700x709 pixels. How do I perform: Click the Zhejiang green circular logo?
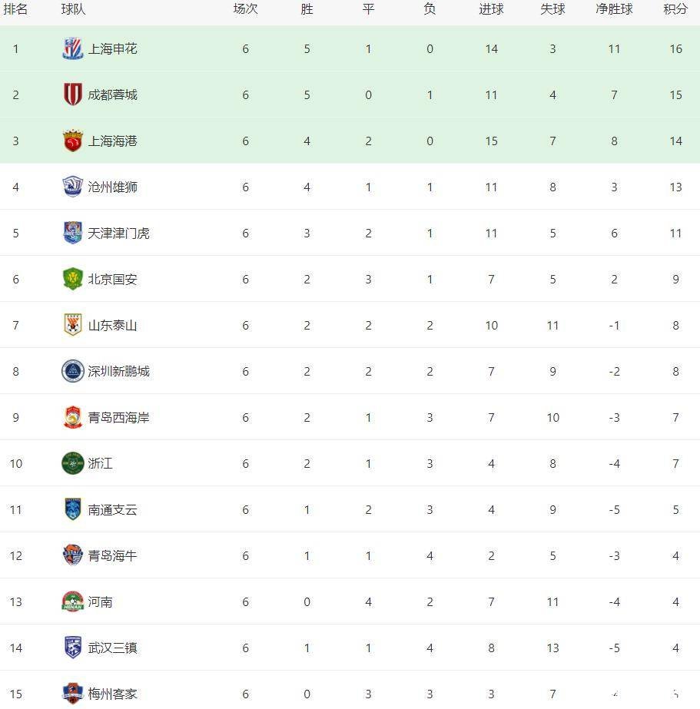72,464
